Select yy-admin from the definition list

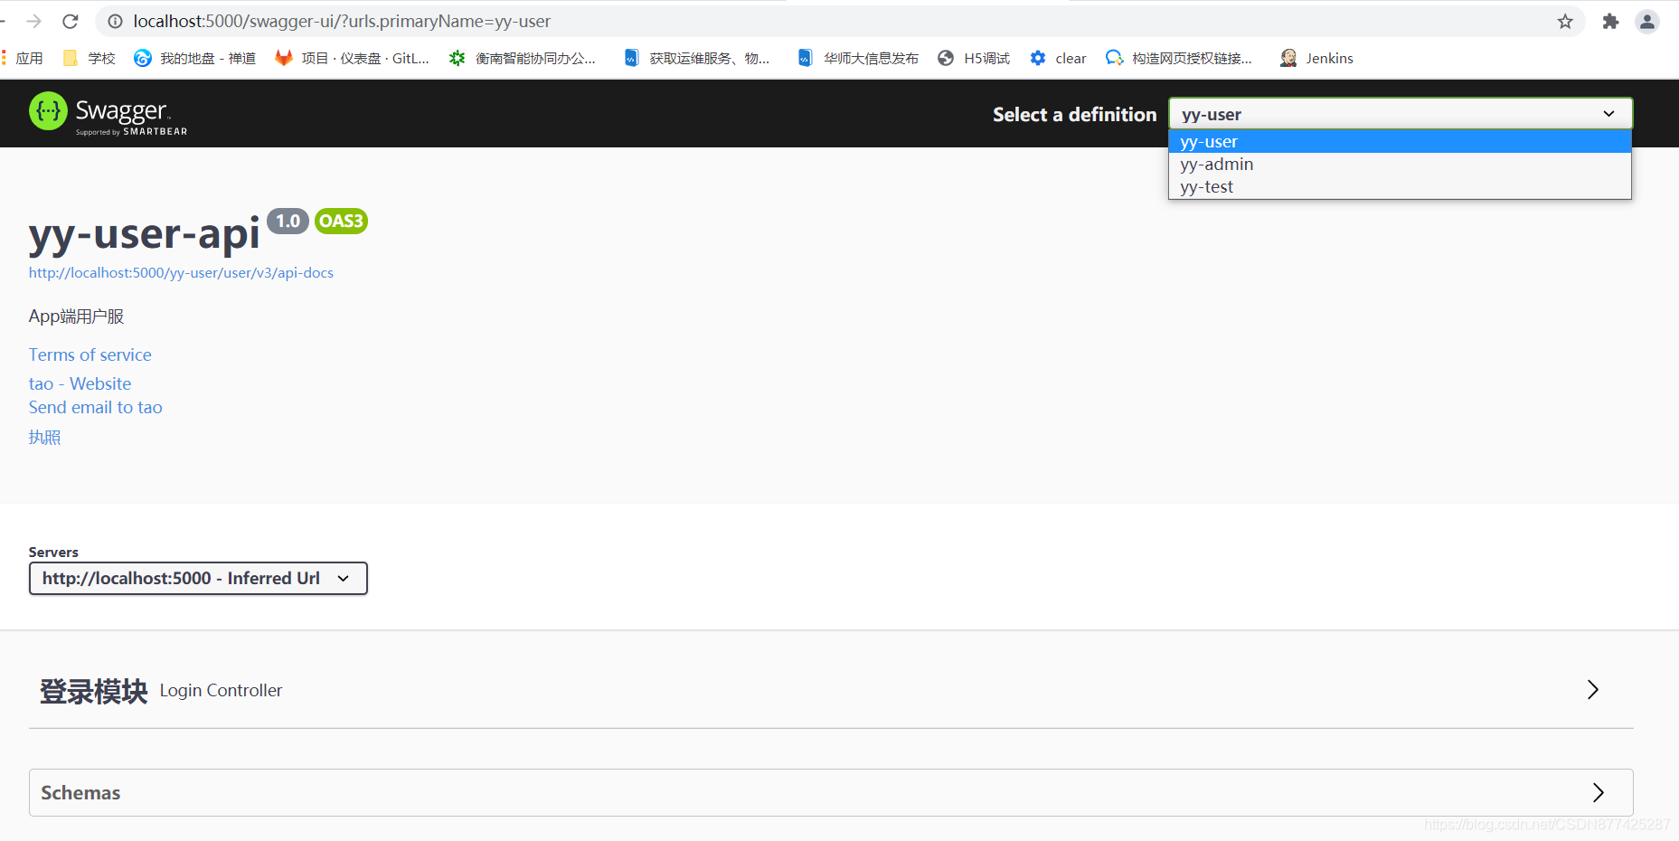point(1216,164)
